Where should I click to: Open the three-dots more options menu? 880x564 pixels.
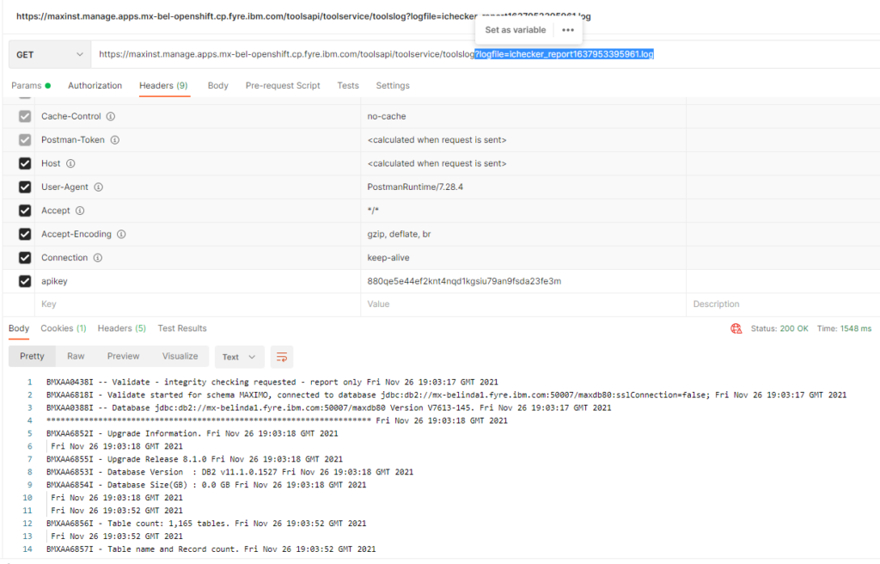tap(568, 30)
